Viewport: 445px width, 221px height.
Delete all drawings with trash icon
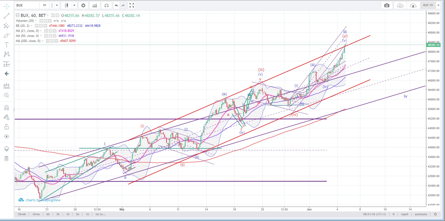[7, 158]
